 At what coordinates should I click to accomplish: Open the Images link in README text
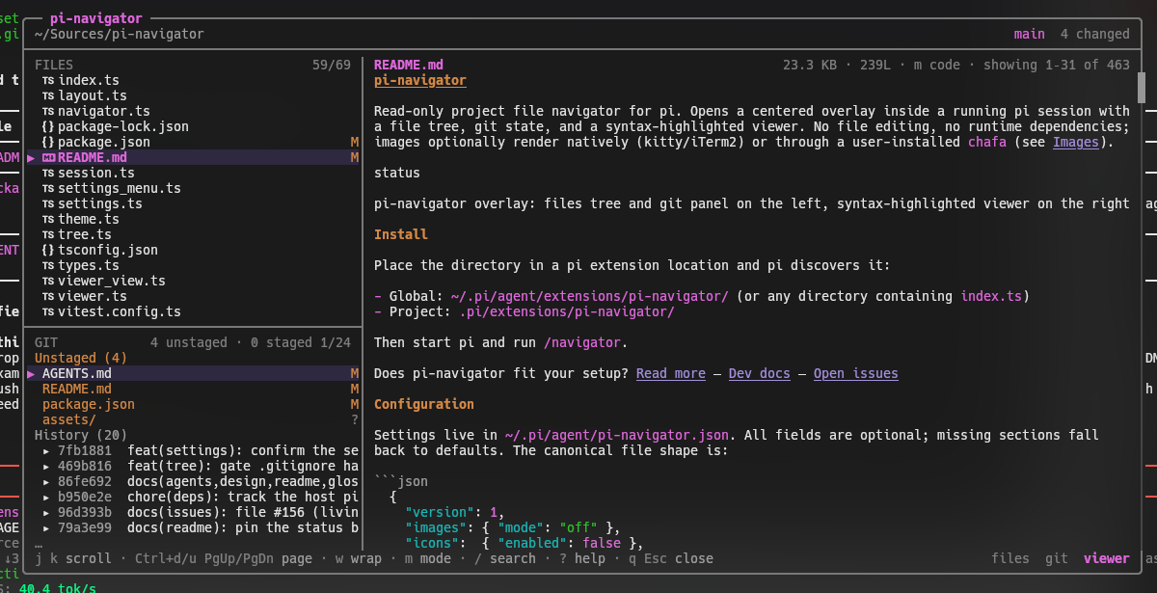(1076, 143)
